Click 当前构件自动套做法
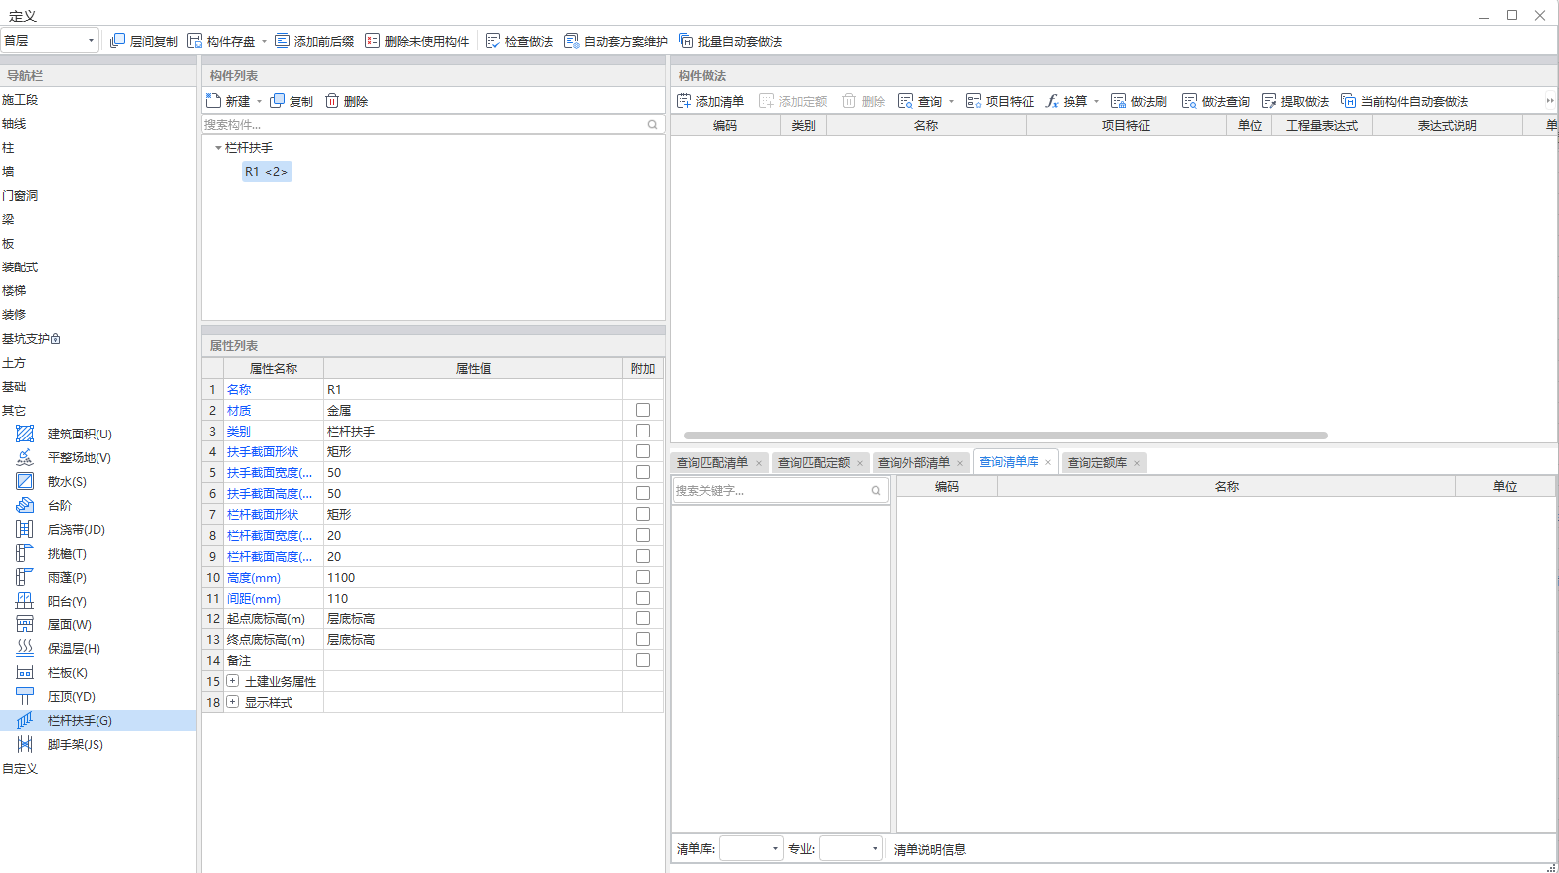The height and width of the screenshot is (873, 1559). [1405, 101]
